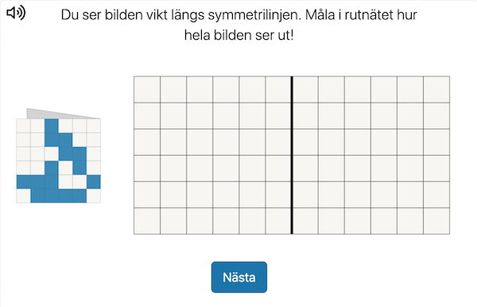
Task: Click the Nästa button
Action: coord(239,278)
